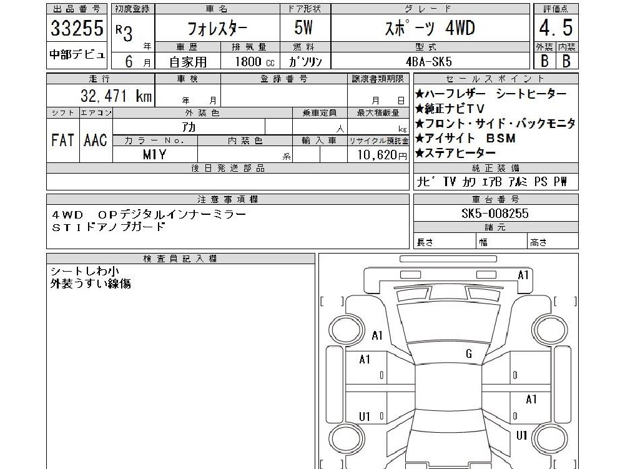Screen dimensions: 625x469
Task: Click mileage value 32,471 km
Action: coord(116,96)
